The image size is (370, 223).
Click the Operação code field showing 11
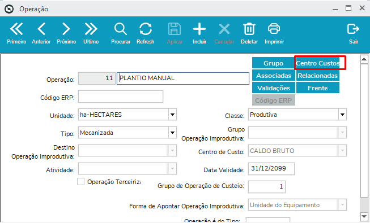tap(97, 78)
